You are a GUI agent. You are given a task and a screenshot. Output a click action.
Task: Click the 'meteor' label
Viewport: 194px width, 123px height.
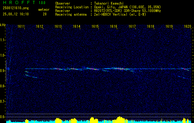(x=44, y=10)
